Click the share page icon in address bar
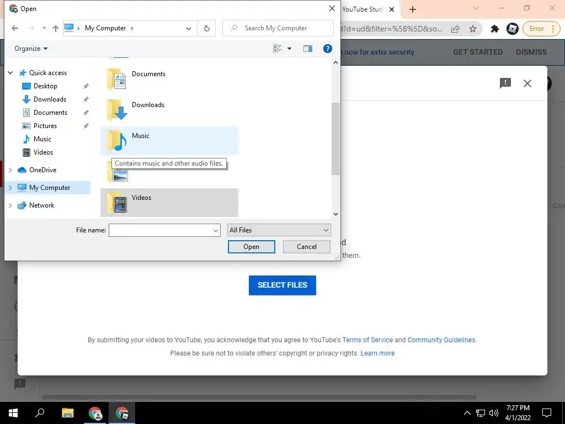This screenshot has height=424, width=565. [x=455, y=29]
